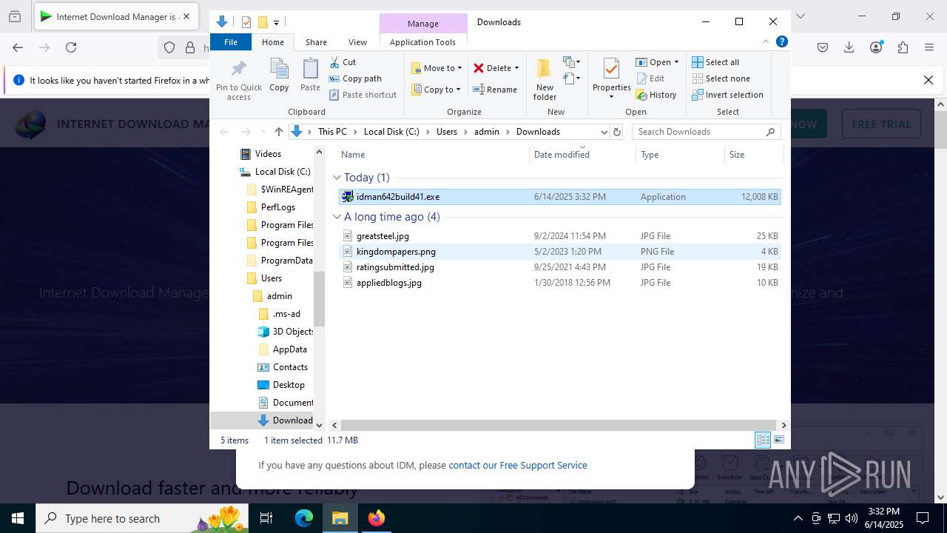This screenshot has height=533, width=947.
Task: Open Firefox from the taskbar
Action: pos(376,518)
